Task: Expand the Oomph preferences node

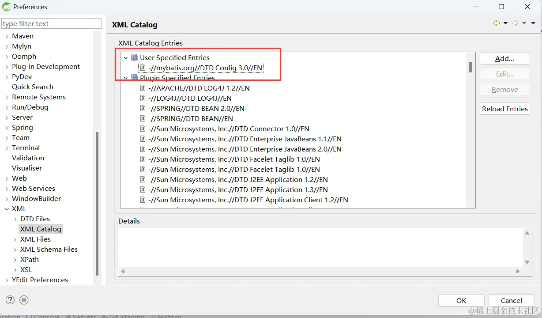Action: pyautogui.click(x=7, y=57)
